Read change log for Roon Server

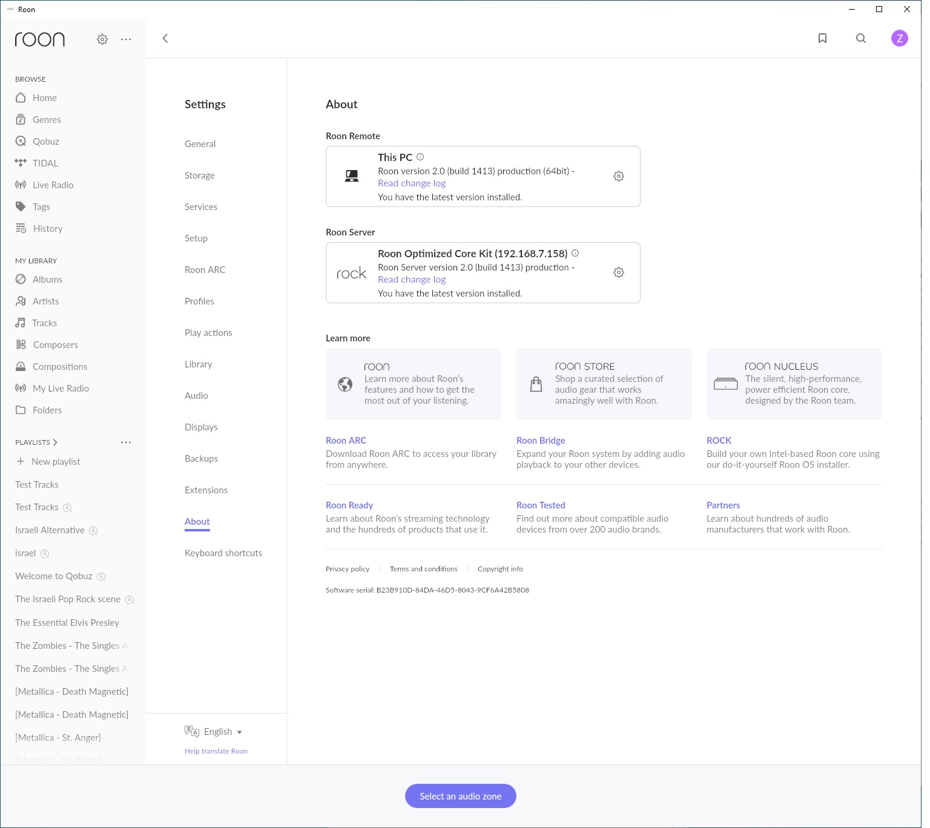tap(412, 280)
